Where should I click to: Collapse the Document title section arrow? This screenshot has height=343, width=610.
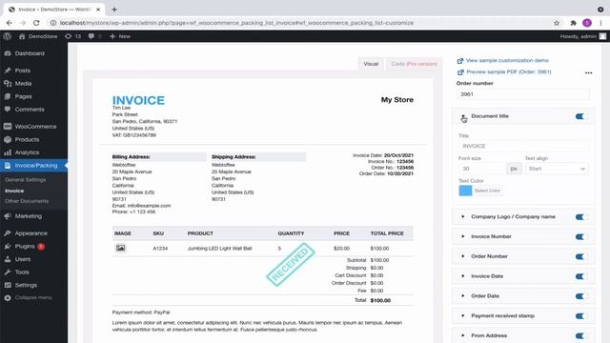(463, 116)
